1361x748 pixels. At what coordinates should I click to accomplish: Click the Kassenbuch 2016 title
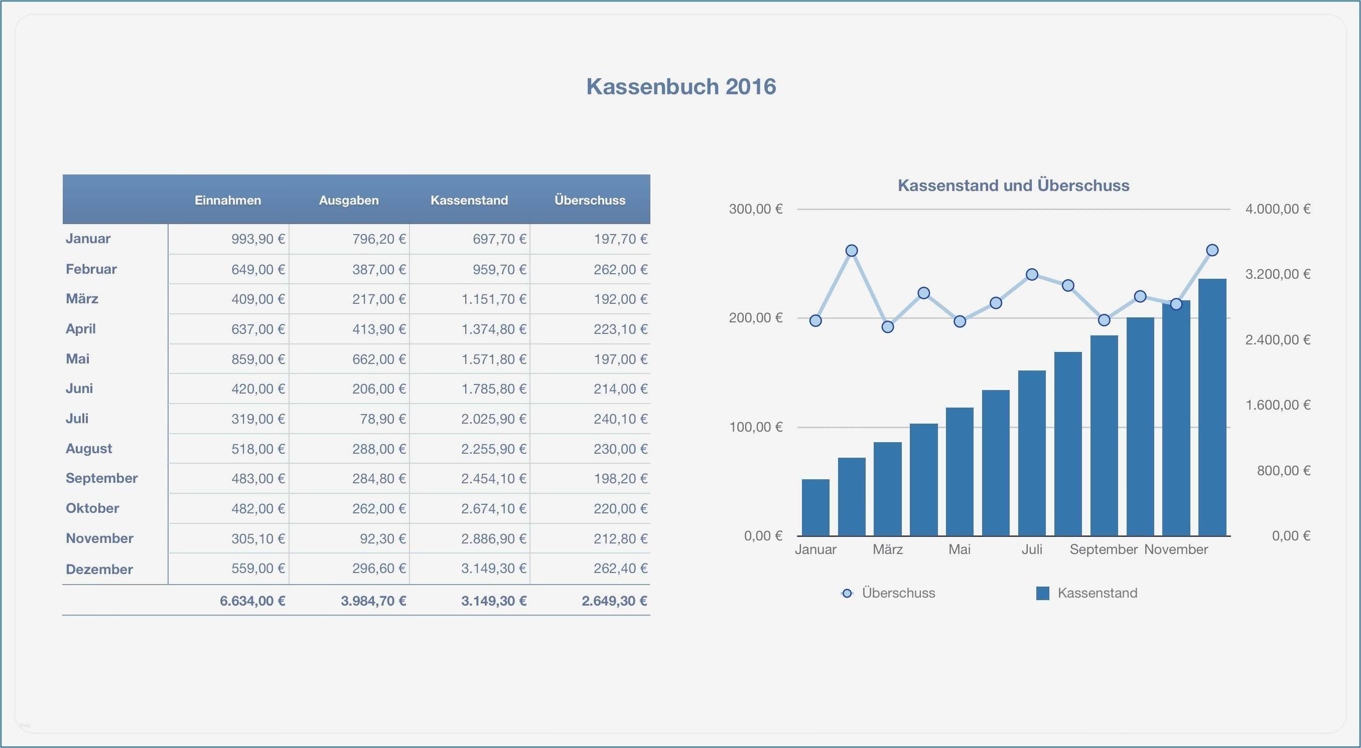[x=680, y=87]
